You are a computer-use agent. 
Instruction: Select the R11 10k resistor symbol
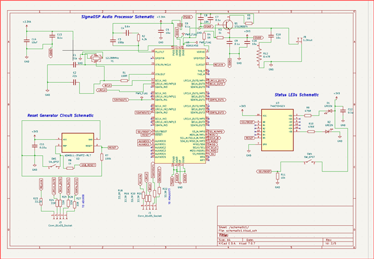click(x=277, y=176)
